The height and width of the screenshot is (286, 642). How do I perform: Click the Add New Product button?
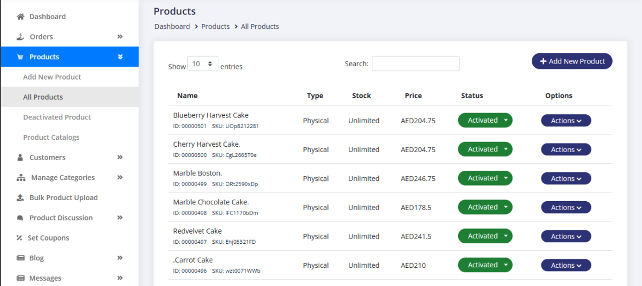pyautogui.click(x=572, y=61)
